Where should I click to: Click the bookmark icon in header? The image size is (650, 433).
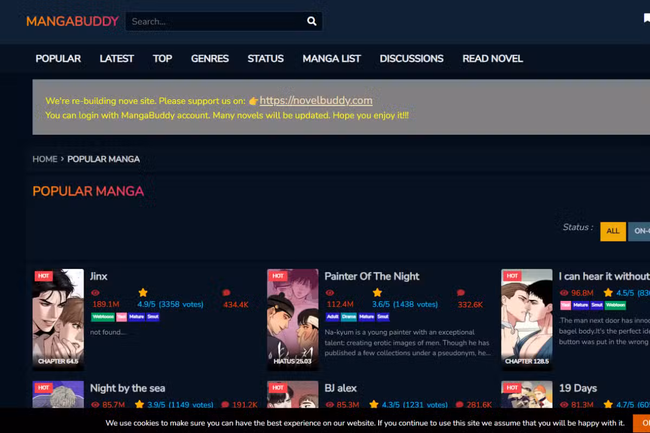(x=646, y=18)
